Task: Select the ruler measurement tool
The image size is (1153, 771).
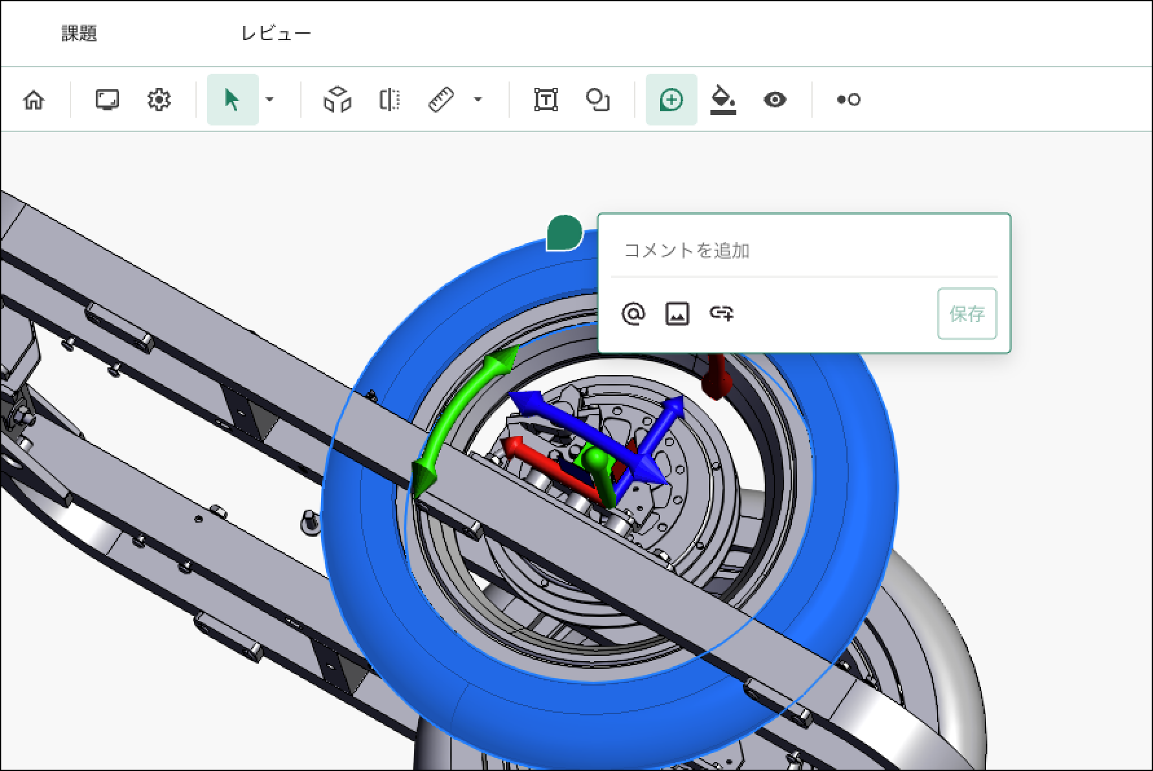Action: coord(441,100)
